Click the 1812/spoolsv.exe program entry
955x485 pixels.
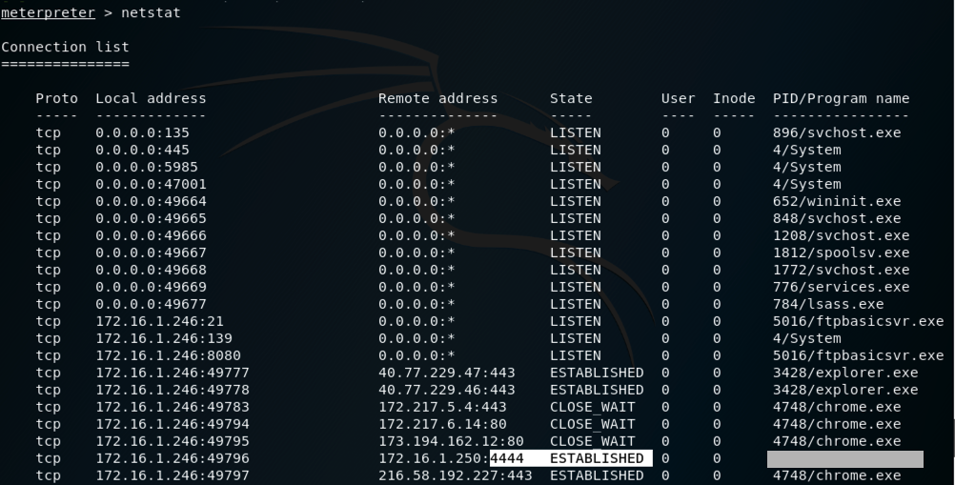[x=842, y=253]
